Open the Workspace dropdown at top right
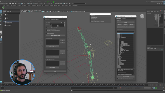Screen dimensions: 165x93 click(157, 2)
